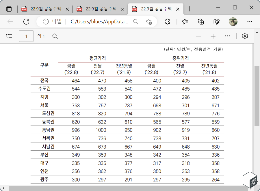The height and width of the screenshot is (191, 260).
Task: Refresh the current PDF page
Action: (x=26, y=22)
